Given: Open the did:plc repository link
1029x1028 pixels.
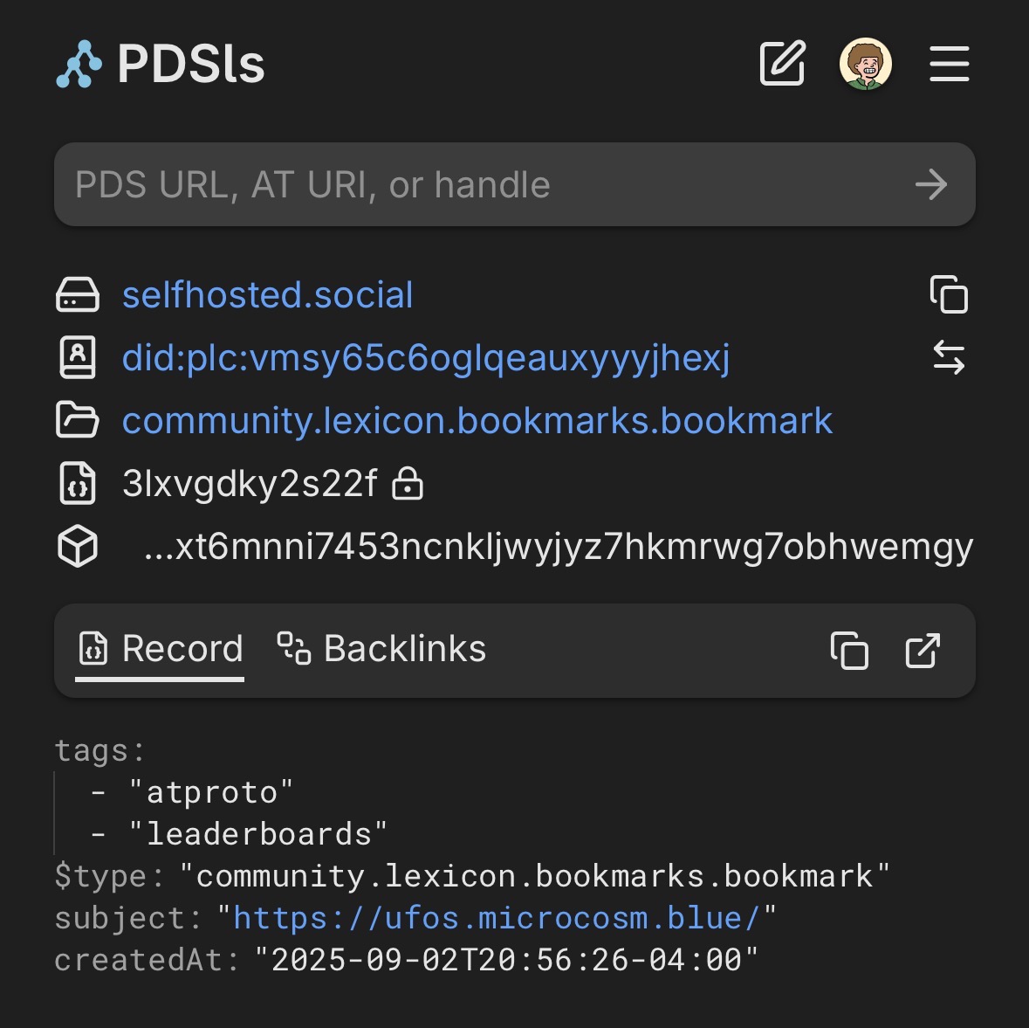Looking at the screenshot, I should pos(426,358).
